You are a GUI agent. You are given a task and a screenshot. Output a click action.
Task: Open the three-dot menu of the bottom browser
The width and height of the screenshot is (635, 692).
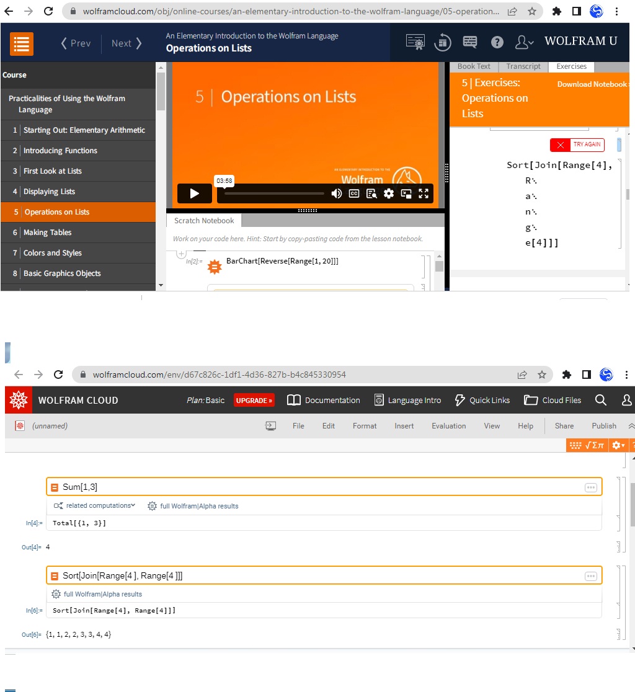(x=626, y=375)
